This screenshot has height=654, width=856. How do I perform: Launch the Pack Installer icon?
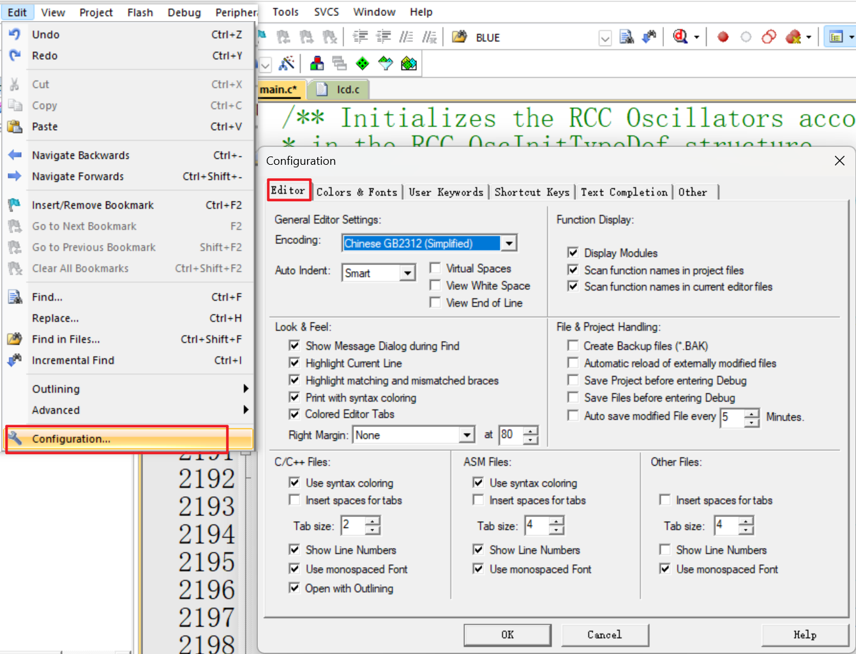pos(409,63)
